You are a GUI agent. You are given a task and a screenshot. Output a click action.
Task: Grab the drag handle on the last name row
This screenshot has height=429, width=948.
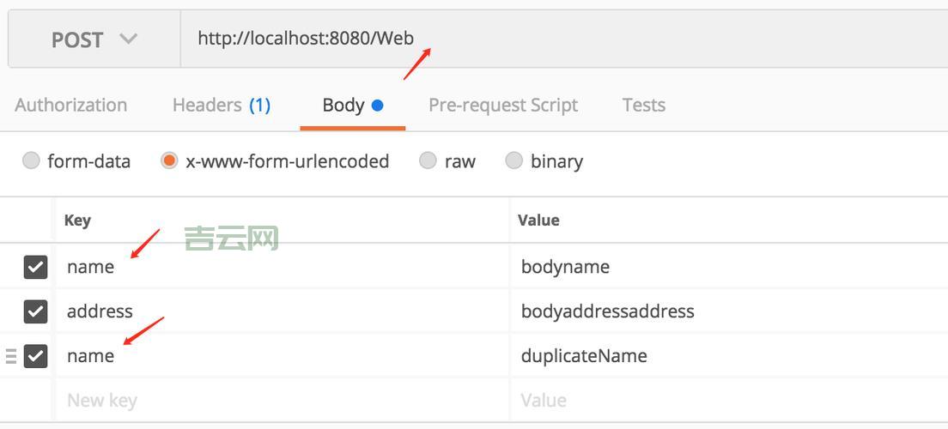coord(11,355)
